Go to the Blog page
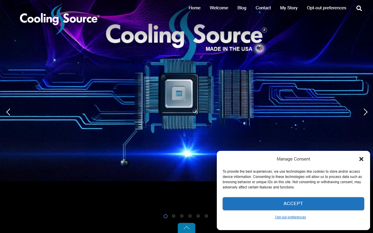 242,8
